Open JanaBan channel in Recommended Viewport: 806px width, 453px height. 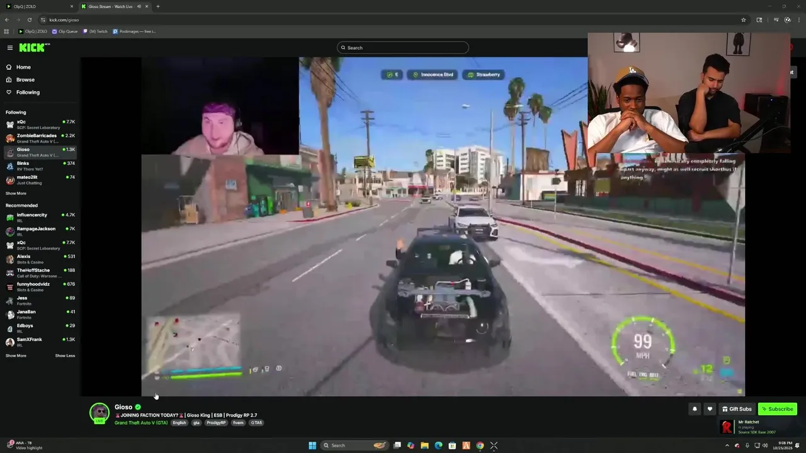[x=40, y=315]
